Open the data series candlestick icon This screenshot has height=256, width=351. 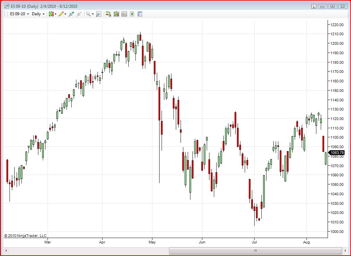click(116, 14)
